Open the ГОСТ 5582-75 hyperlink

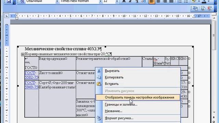tap(31, 75)
